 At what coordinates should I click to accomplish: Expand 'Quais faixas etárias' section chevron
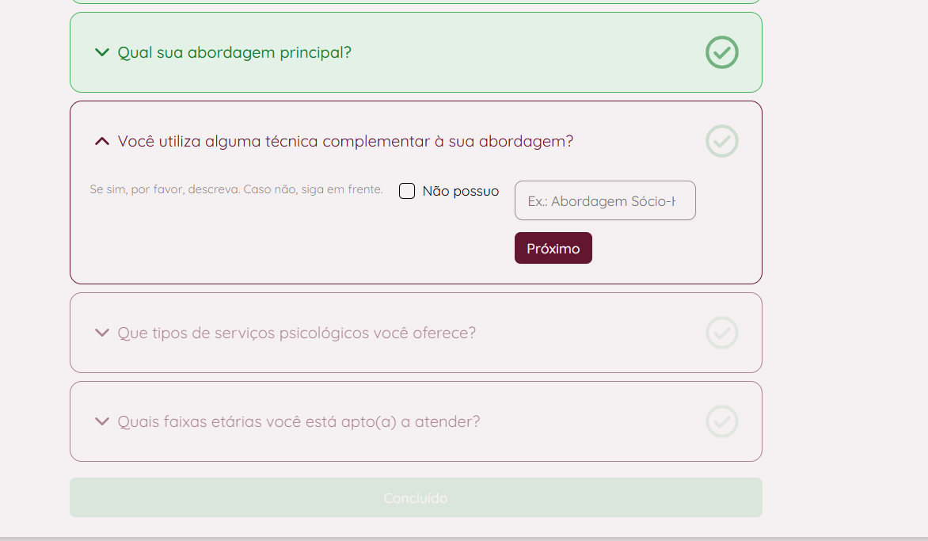(101, 421)
